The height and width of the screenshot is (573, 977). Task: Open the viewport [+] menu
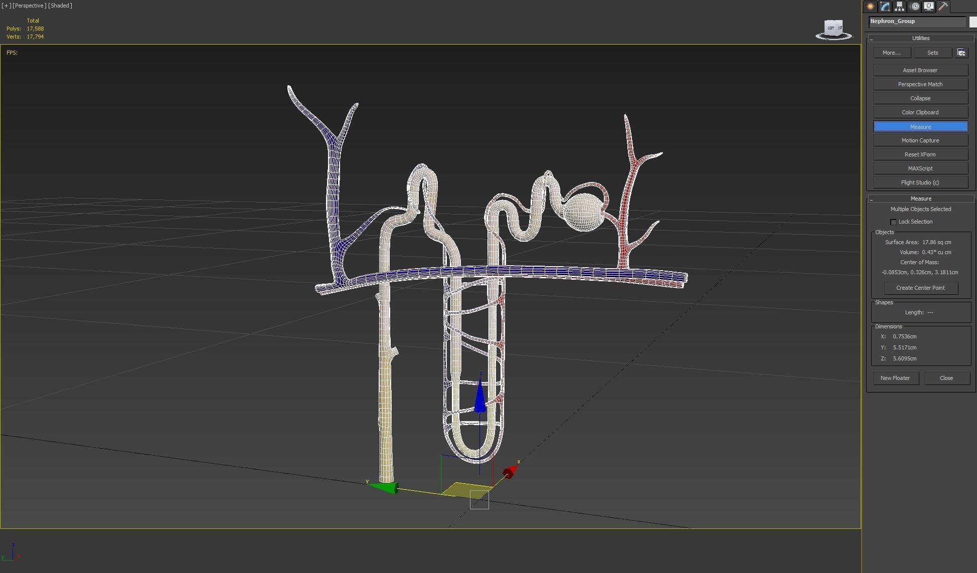pyautogui.click(x=7, y=6)
